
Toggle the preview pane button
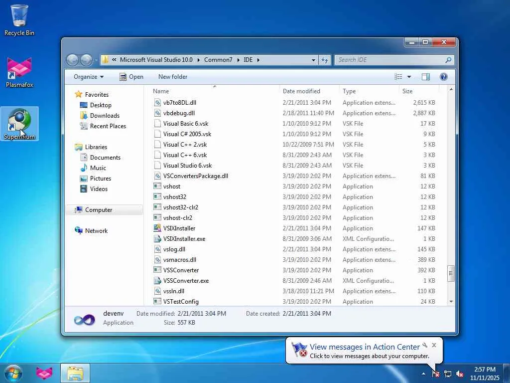[x=425, y=77]
